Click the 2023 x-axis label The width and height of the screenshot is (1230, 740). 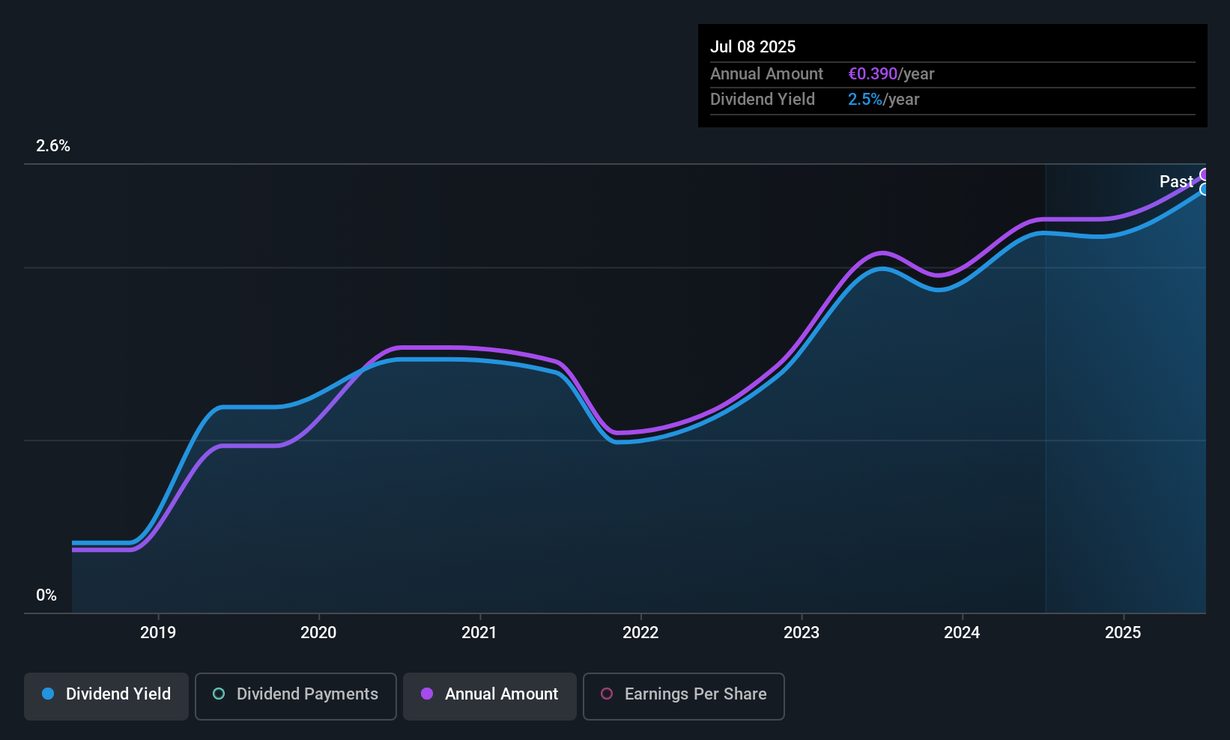tap(802, 632)
